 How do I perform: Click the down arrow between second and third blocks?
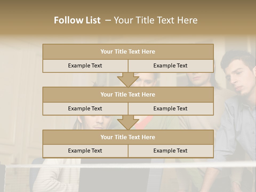[x=128, y=123]
